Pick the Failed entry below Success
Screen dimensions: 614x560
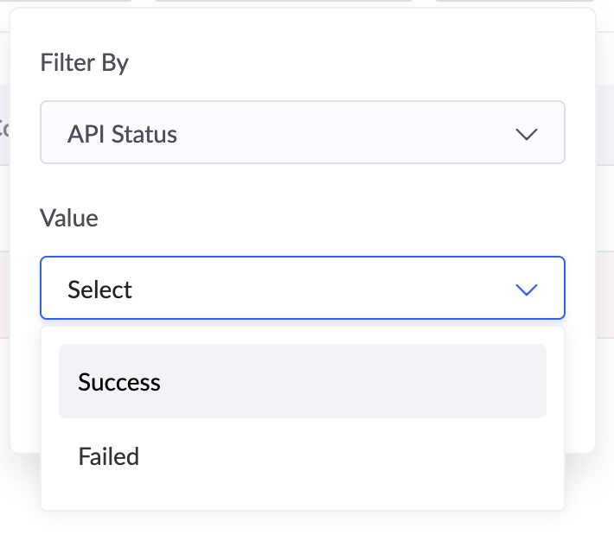pos(109,456)
